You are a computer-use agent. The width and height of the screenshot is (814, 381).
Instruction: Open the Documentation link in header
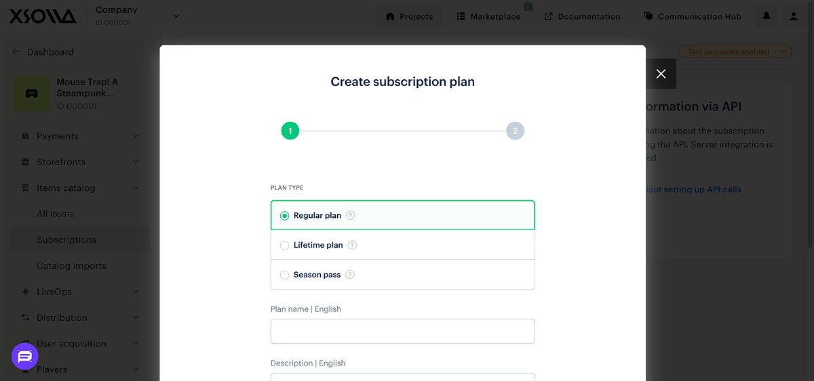click(x=582, y=16)
